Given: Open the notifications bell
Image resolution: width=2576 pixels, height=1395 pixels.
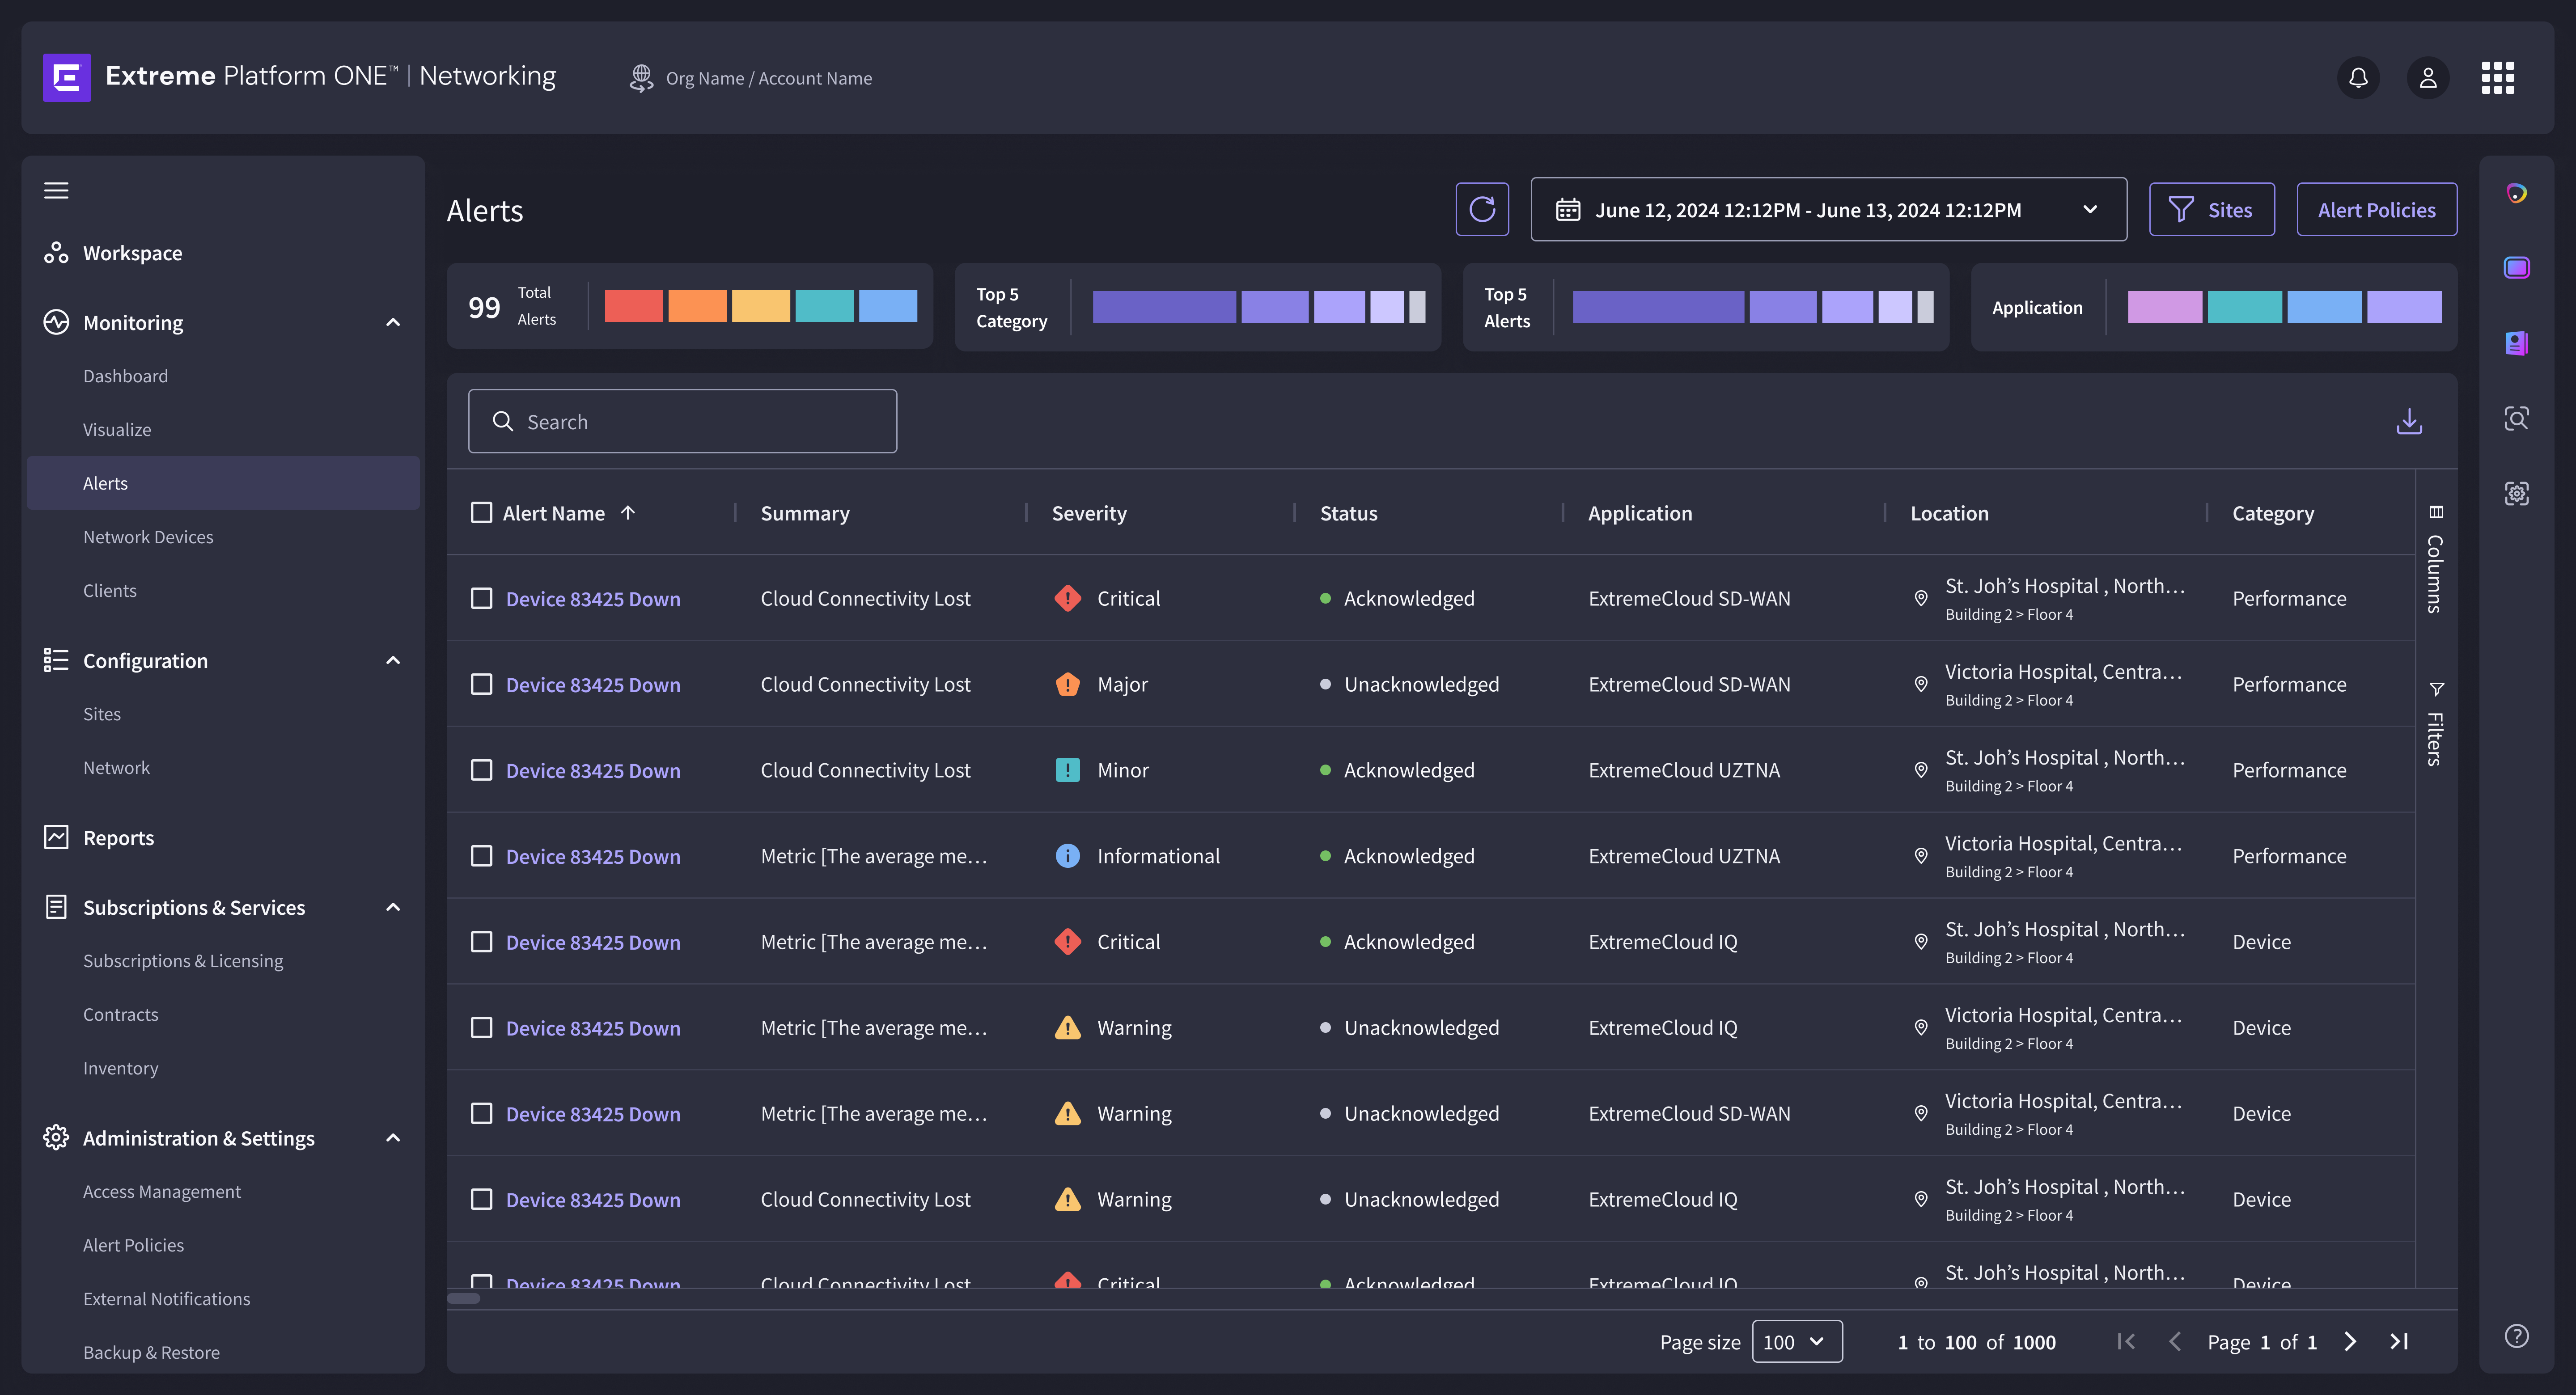Looking at the screenshot, I should pos(2358,78).
